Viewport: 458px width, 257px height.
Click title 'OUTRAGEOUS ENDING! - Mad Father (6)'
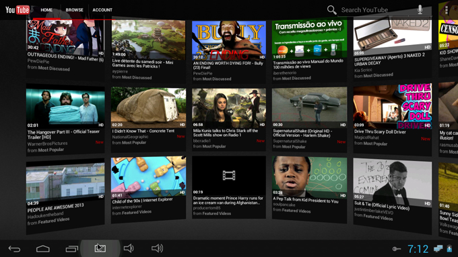[65, 57]
